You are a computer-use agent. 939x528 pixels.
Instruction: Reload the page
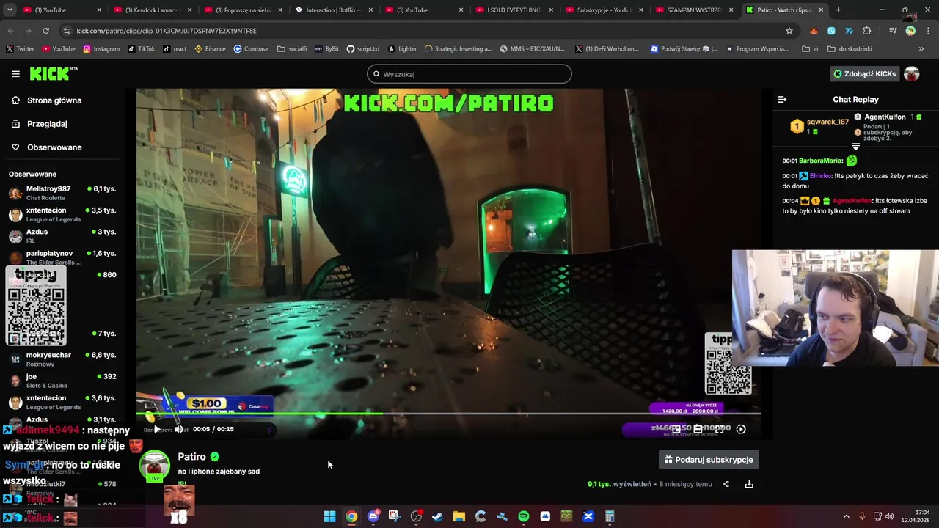45,31
